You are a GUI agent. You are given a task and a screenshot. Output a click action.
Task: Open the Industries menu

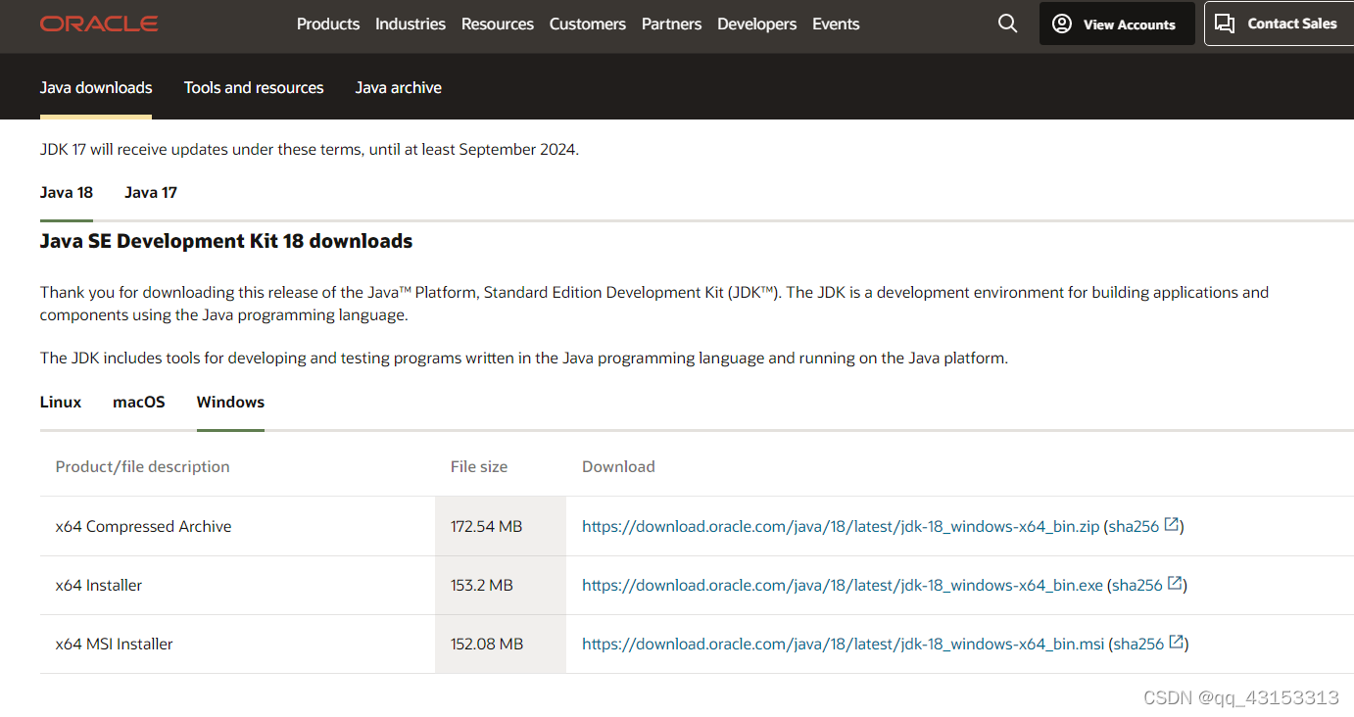tap(411, 24)
